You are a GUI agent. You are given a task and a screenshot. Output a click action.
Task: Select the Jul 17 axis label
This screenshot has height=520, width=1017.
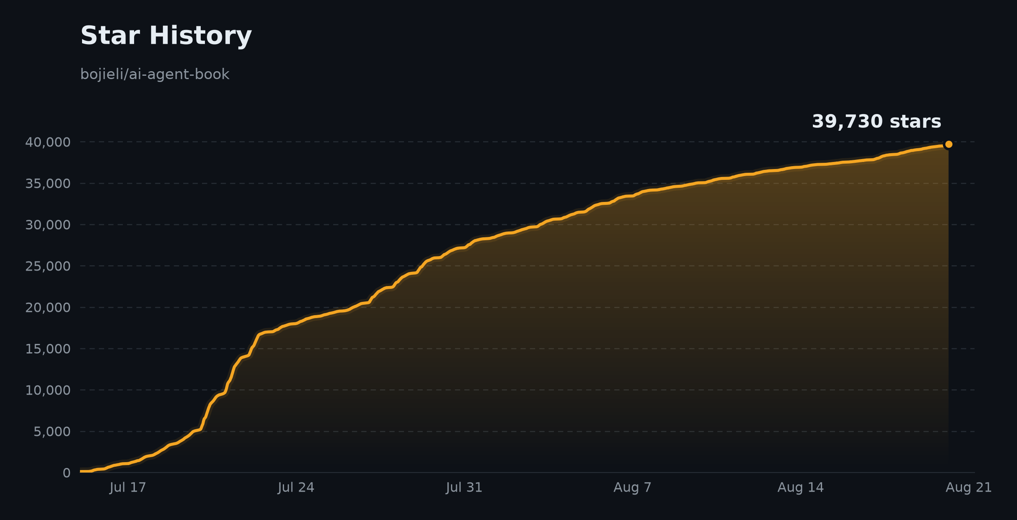[x=128, y=488]
